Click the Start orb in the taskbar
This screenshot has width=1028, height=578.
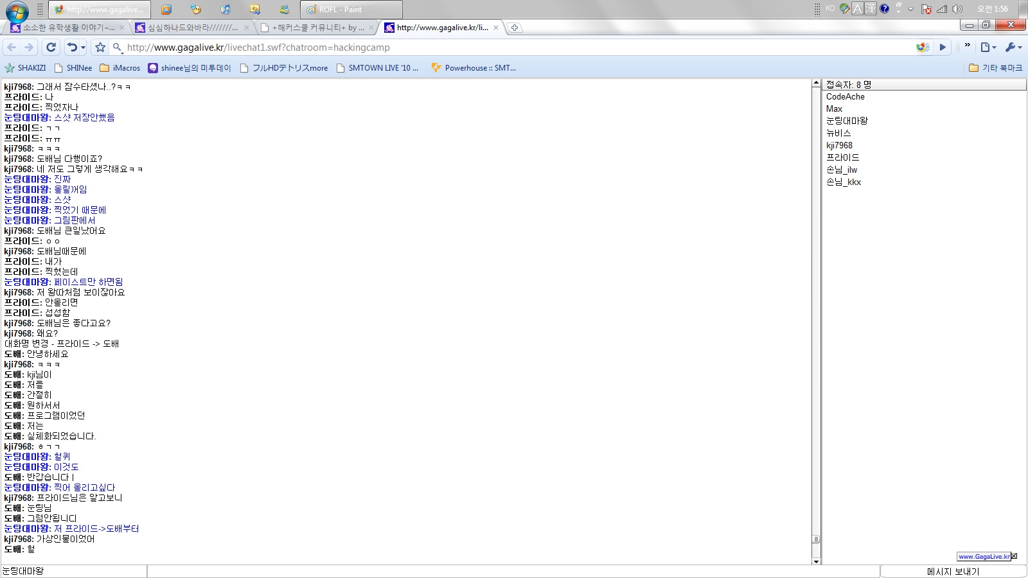[x=17, y=11]
